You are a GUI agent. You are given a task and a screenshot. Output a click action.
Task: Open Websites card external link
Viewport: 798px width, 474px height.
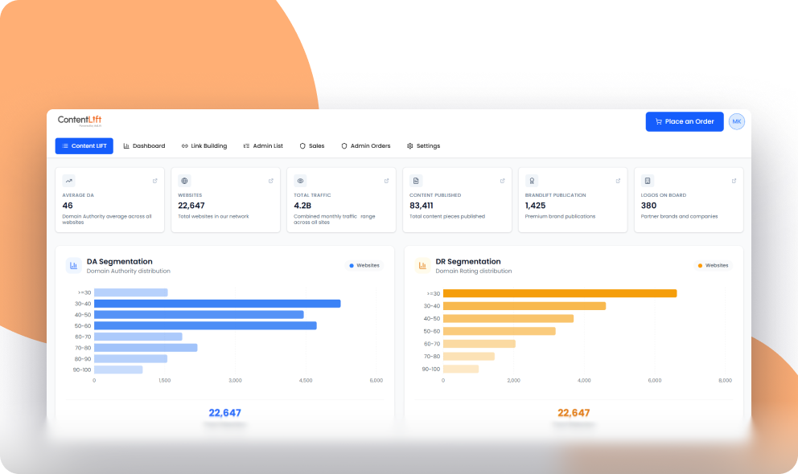click(271, 181)
